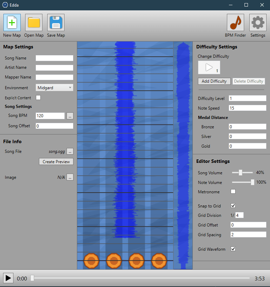
Task: Click the Grid Offset input field
Action: coord(248,225)
